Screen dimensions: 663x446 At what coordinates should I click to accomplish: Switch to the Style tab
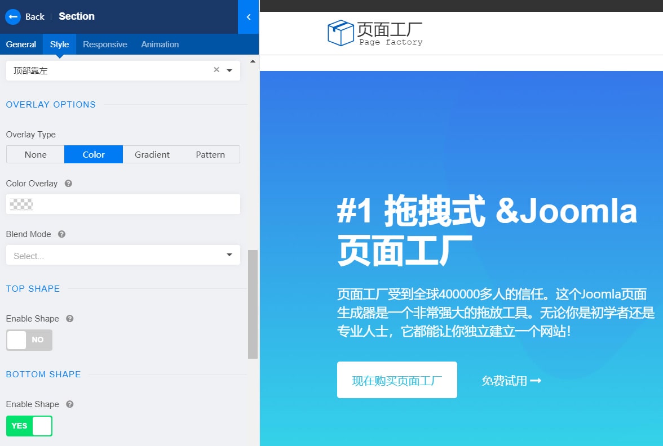point(59,44)
